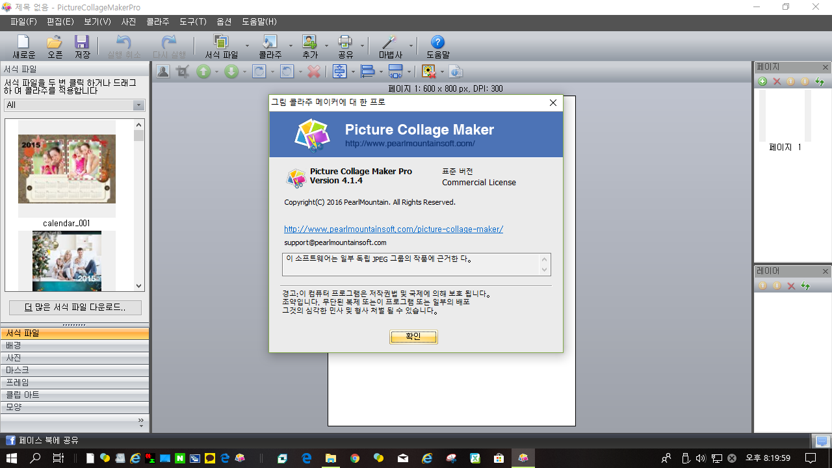Open Windows Start menu
Screen dimensions: 832x468
click(x=13, y=458)
